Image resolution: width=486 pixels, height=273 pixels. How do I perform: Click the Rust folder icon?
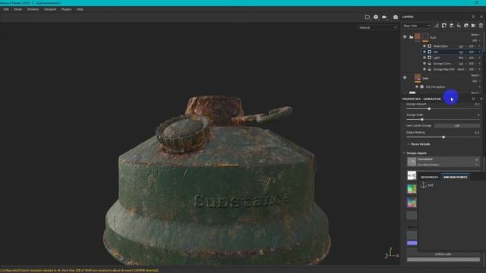pos(411,37)
